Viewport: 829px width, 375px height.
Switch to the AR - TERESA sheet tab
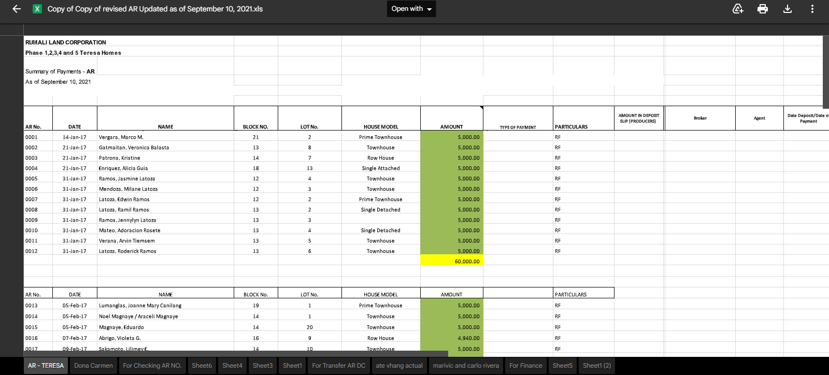pos(46,366)
